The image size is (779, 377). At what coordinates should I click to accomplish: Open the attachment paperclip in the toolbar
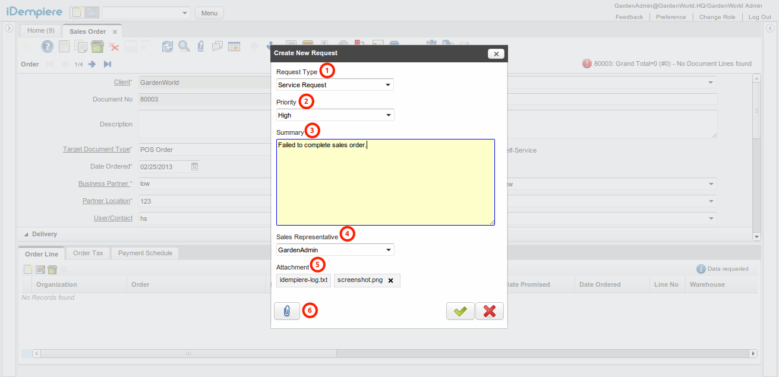[x=200, y=46]
